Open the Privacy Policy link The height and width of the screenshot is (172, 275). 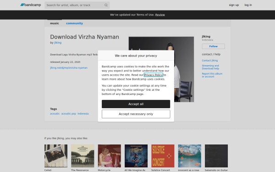153,75
